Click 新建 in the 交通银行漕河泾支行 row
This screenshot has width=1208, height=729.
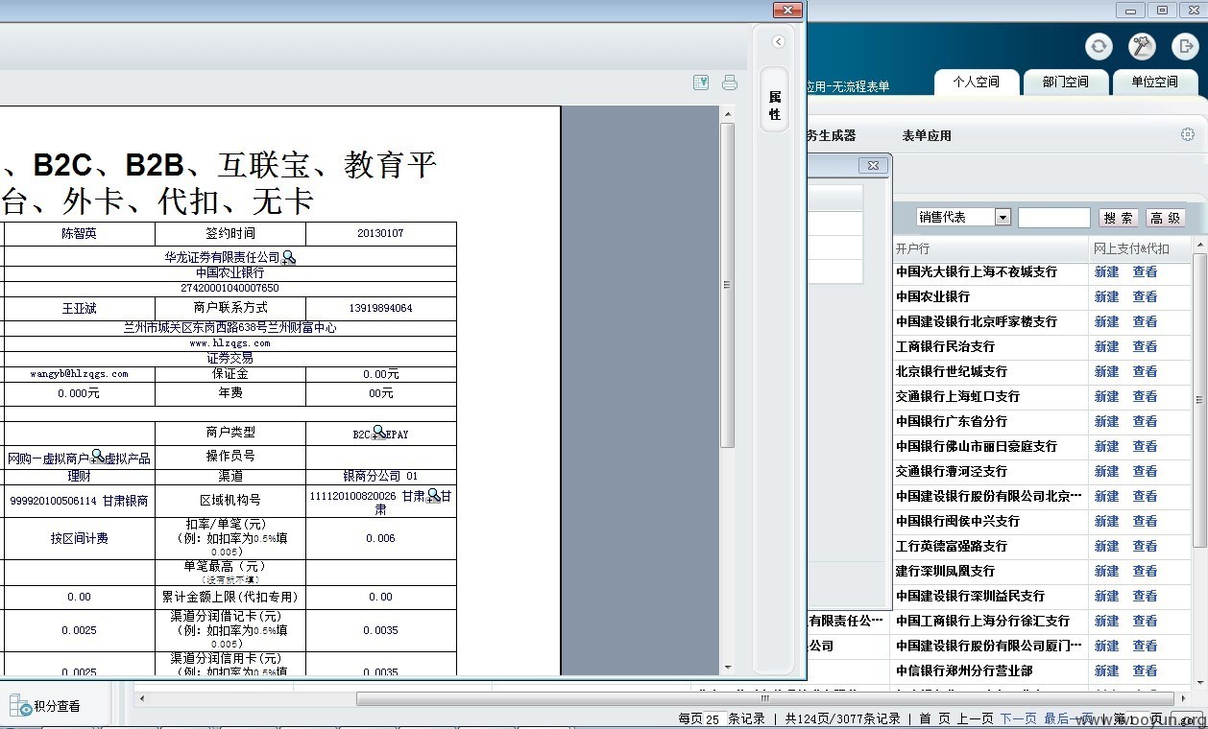coord(1106,471)
